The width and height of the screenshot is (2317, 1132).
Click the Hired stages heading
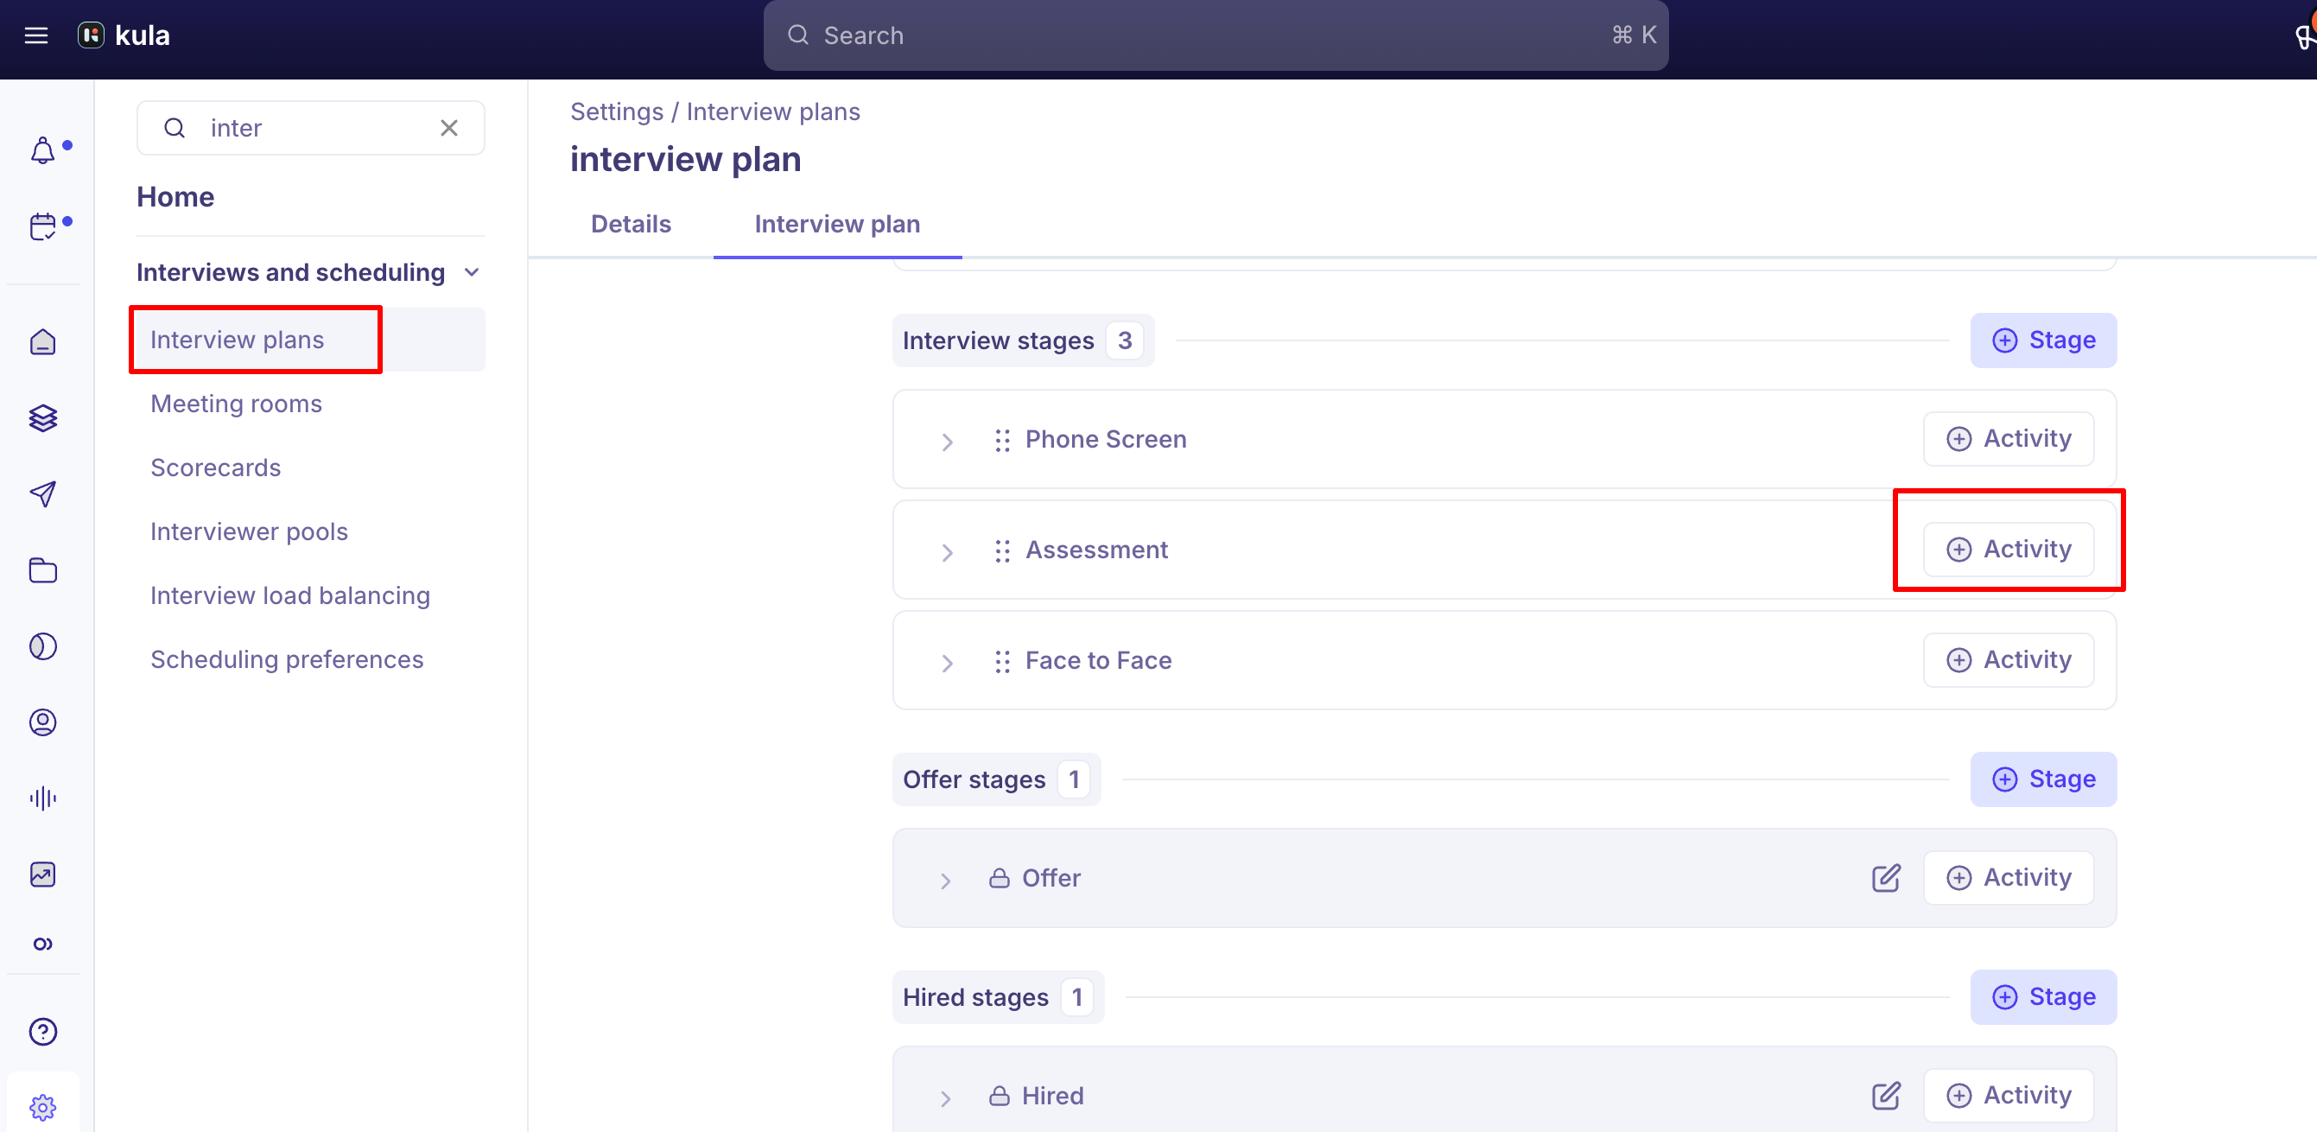pos(975,997)
